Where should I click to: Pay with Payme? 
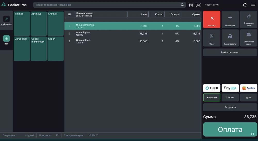pos(230,88)
